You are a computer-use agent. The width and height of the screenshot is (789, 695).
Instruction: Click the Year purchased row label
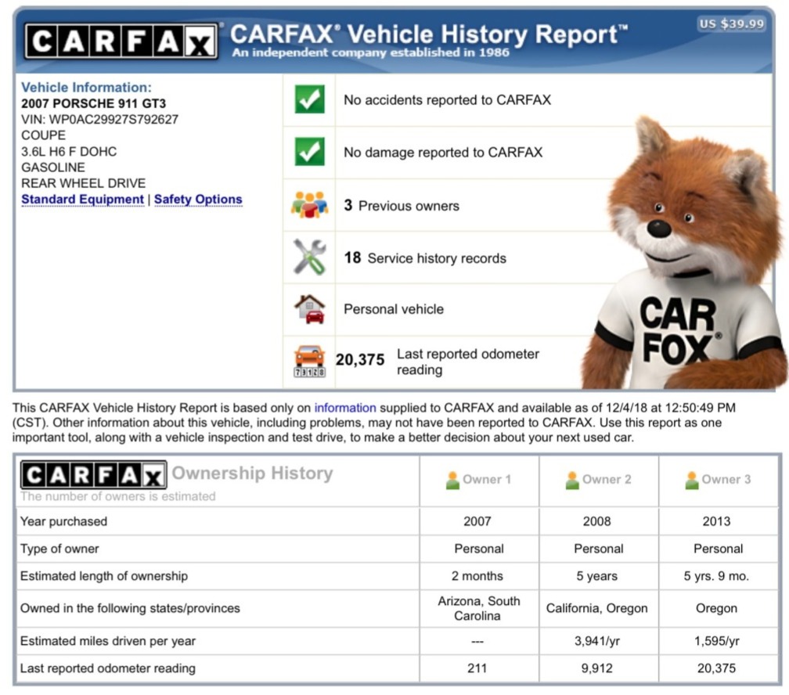63,521
